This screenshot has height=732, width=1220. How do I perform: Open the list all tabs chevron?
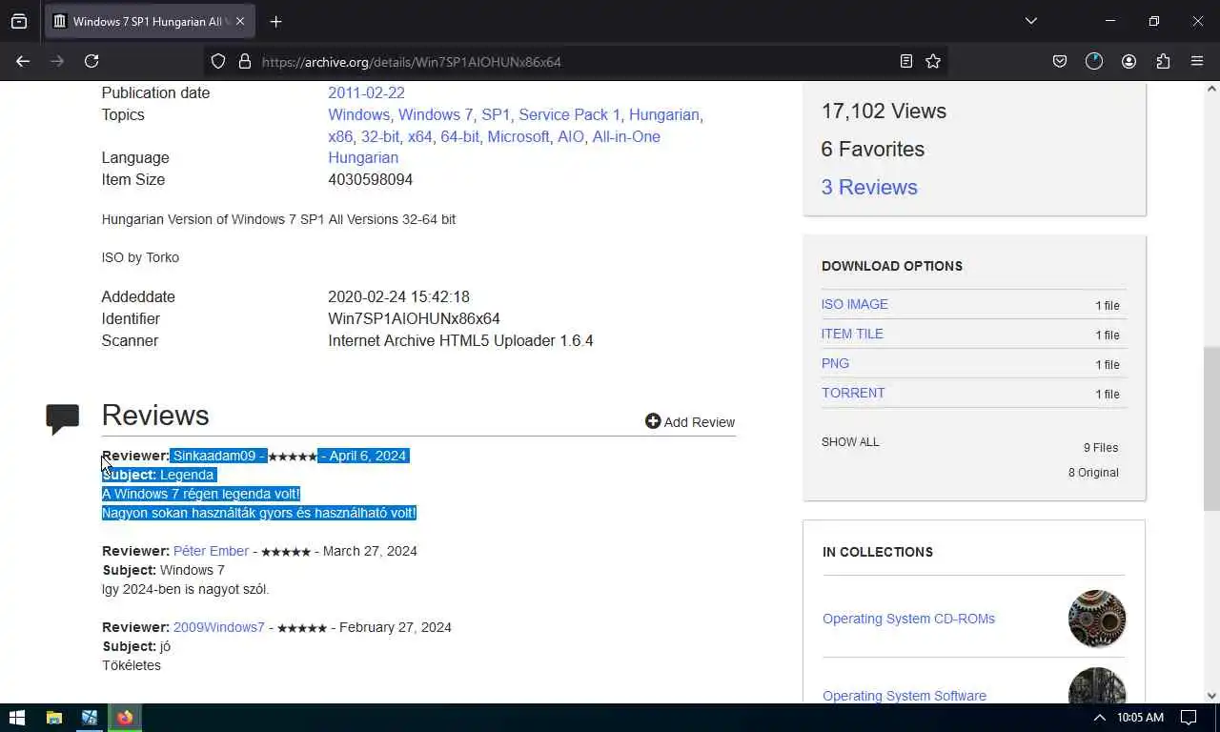[1030, 21]
